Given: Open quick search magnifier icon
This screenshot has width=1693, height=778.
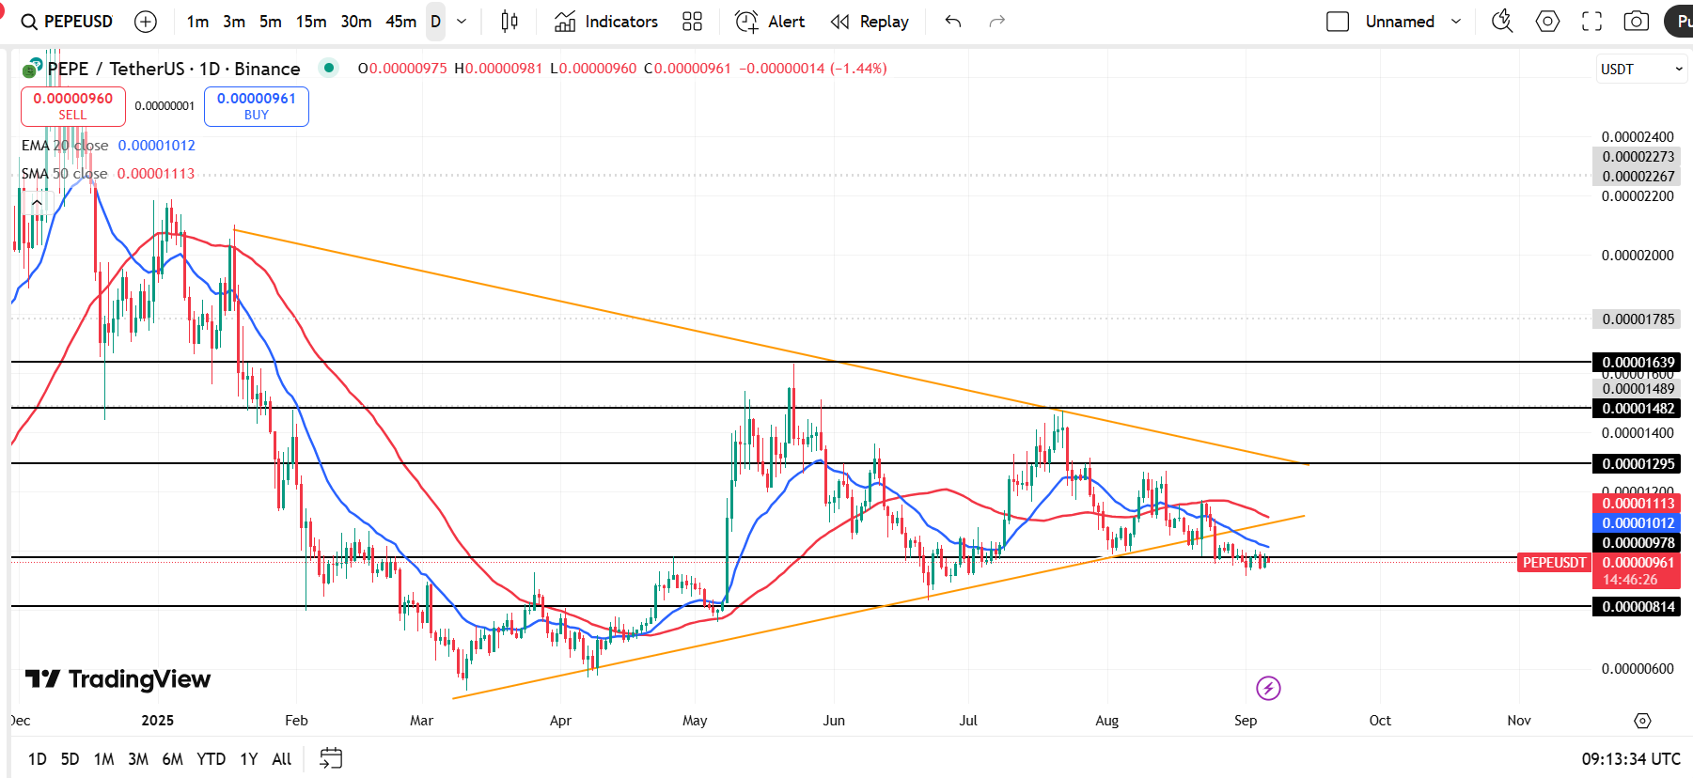Looking at the screenshot, I should point(1502,22).
